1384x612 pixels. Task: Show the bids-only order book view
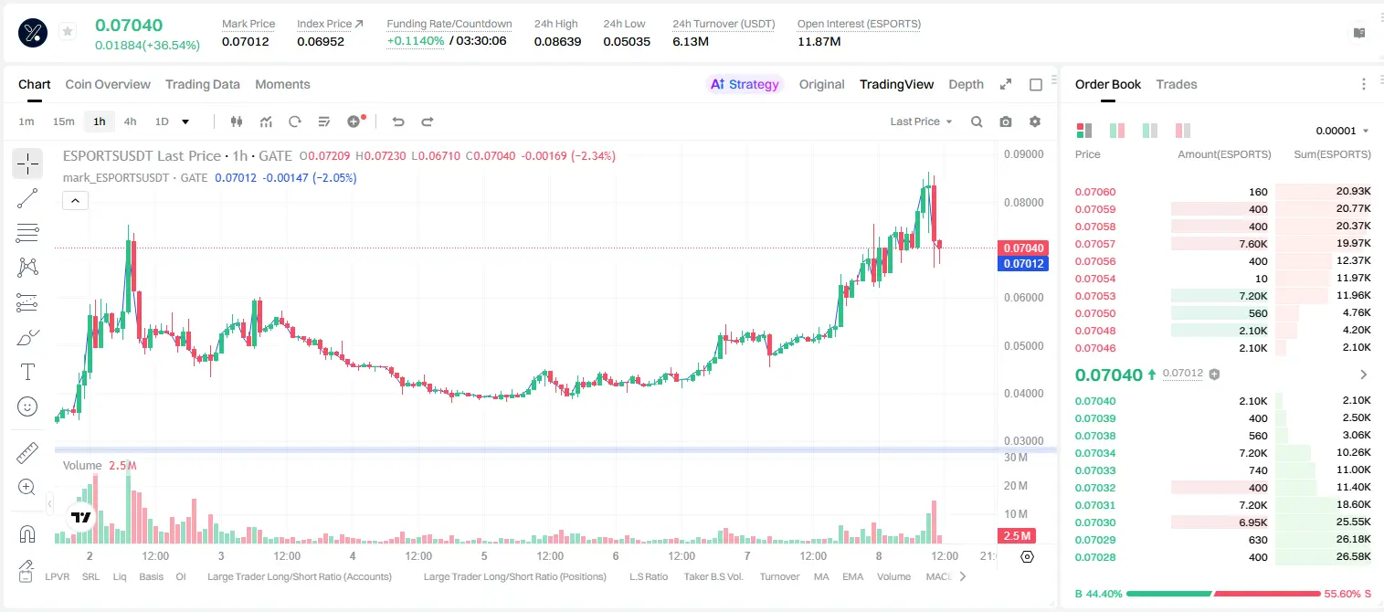point(1150,131)
